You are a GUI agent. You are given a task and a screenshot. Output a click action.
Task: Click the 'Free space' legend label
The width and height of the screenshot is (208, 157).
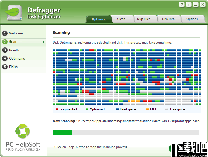177,109
